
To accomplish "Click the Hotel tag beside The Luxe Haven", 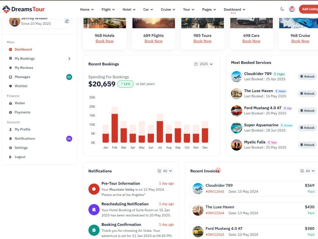I will [x=280, y=91].
